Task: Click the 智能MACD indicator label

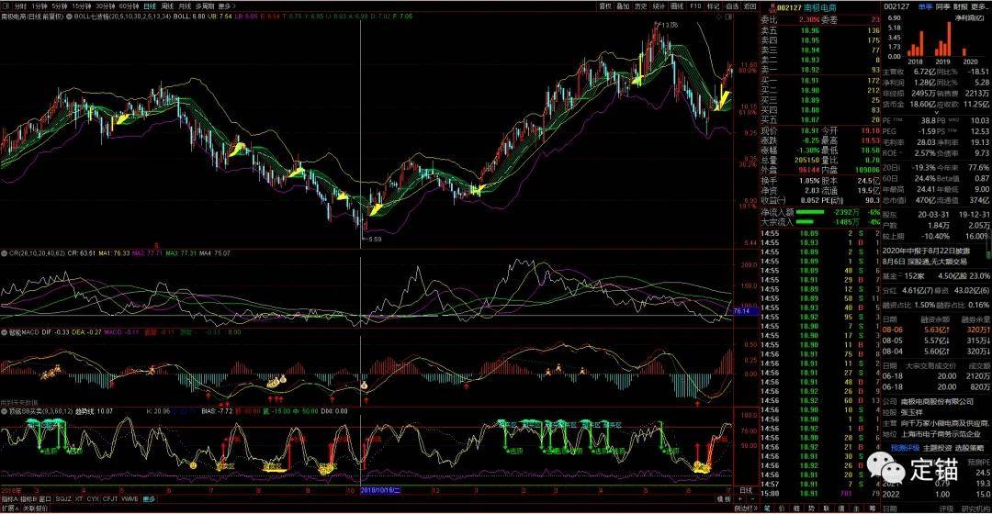Action: click(x=24, y=332)
